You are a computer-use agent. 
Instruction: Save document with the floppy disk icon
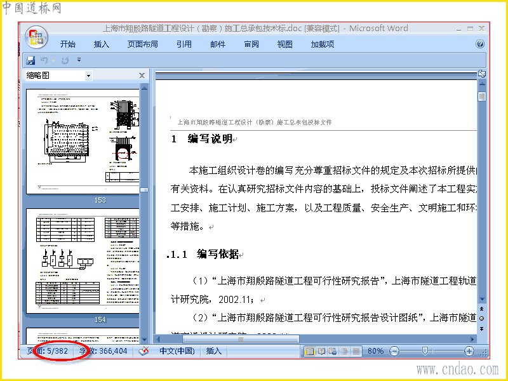point(30,60)
